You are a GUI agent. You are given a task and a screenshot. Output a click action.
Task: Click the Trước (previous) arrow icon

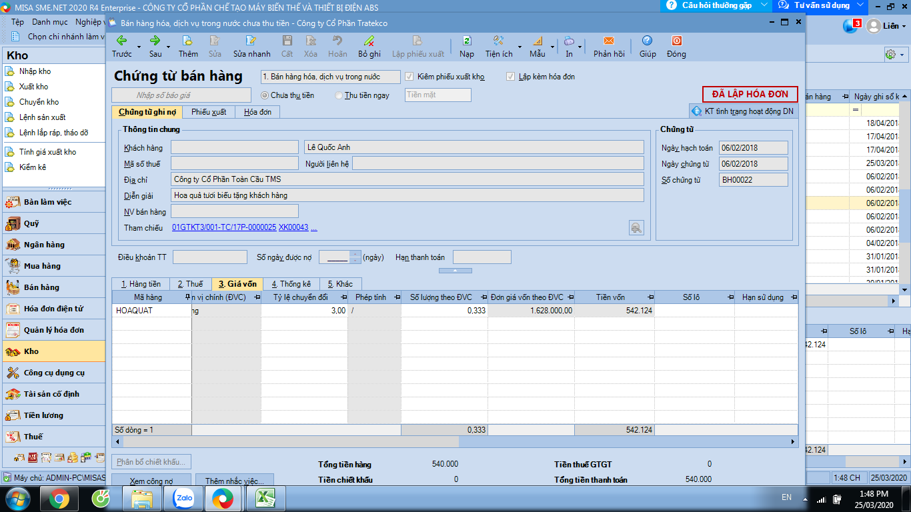(121, 41)
